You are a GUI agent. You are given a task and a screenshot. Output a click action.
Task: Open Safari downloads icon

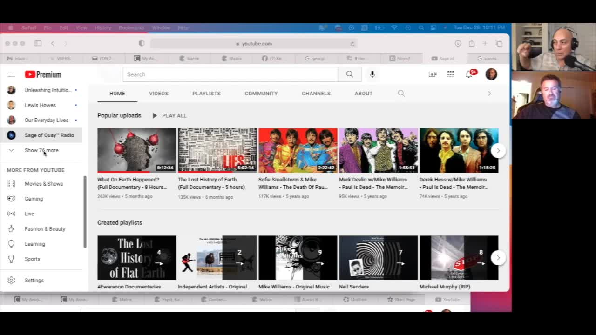click(x=458, y=43)
